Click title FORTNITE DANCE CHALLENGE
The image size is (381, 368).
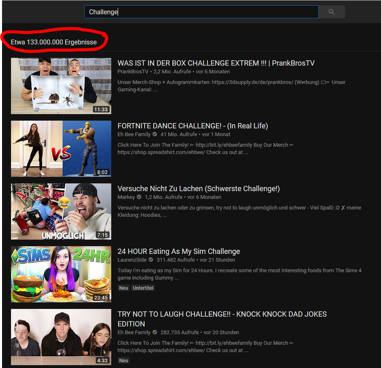(x=192, y=126)
